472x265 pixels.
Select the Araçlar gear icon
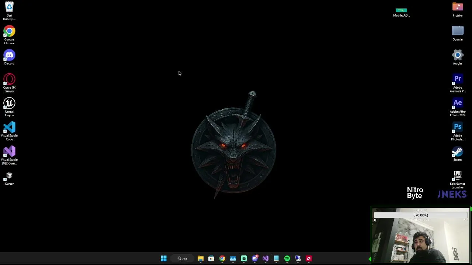[458, 57]
